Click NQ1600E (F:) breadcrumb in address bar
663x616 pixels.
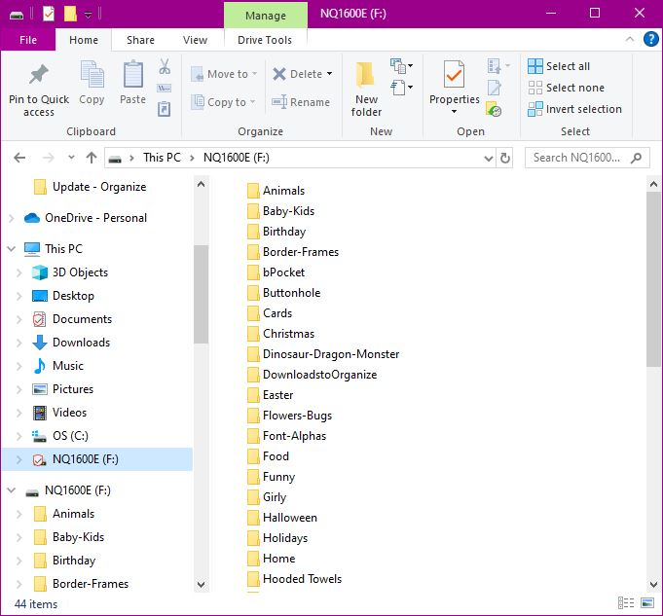[236, 158]
